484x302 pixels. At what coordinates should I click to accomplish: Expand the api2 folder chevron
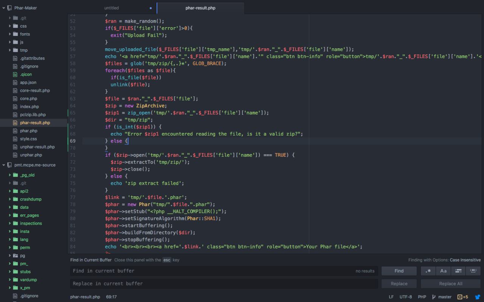point(10,191)
